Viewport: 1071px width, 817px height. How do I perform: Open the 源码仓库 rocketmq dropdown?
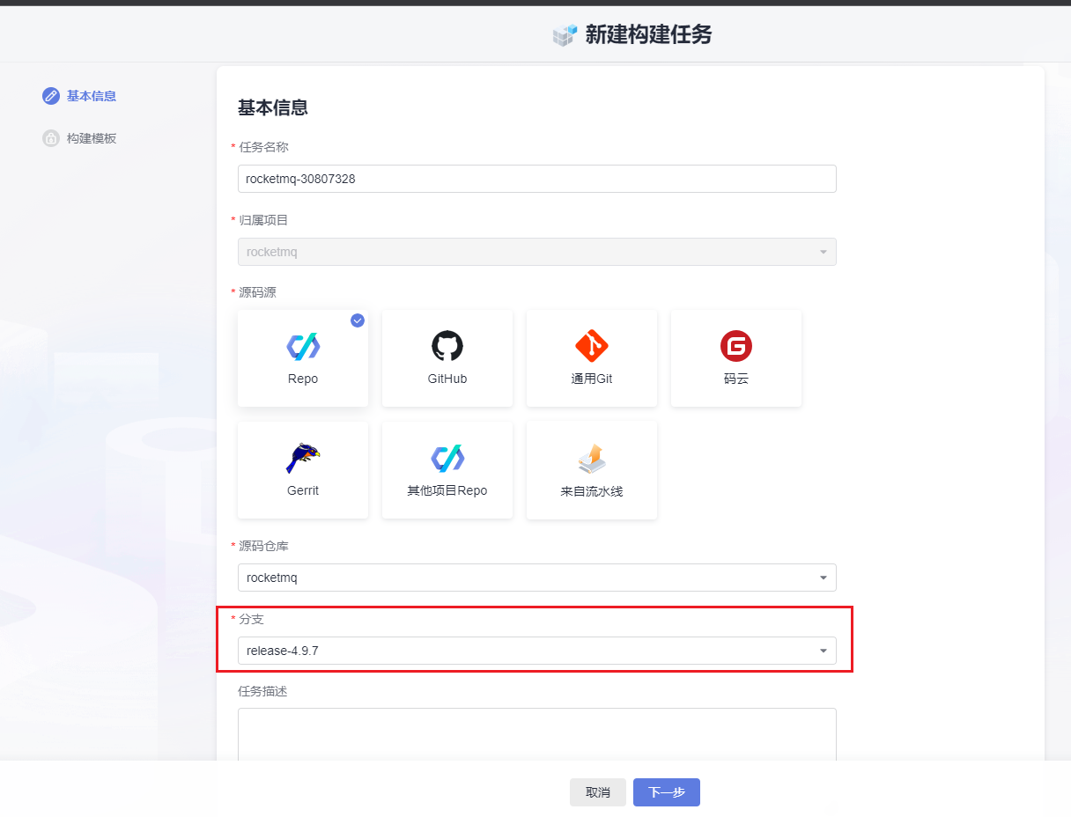(x=537, y=578)
